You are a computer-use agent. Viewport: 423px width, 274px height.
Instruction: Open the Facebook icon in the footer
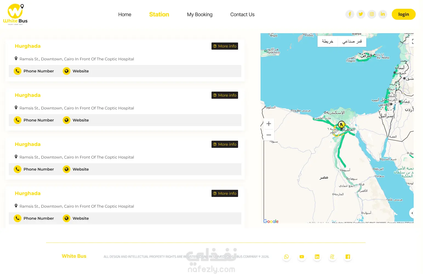[x=348, y=257]
